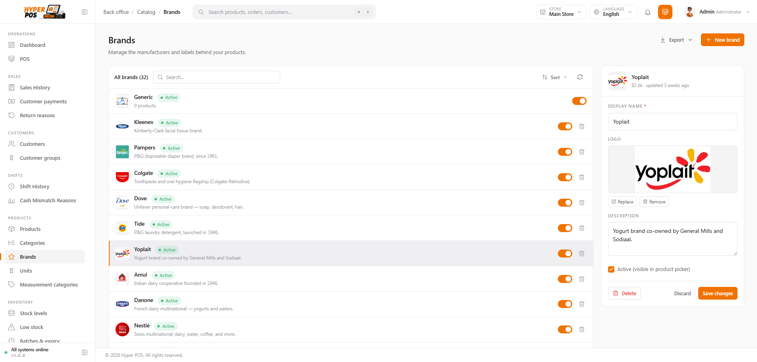Discard the brand edits
The width and height of the screenshot is (757, 362).
coord(682,293)
